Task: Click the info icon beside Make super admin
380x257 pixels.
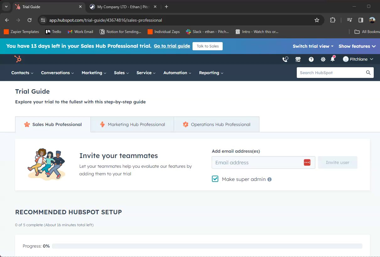Action: [x=269, y=179]
